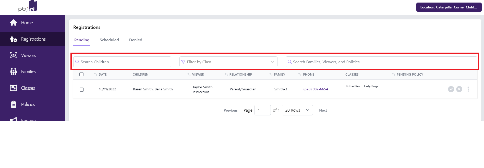Click the Engage megaphone icon
The image size is (484, 168).
[14, 119]
